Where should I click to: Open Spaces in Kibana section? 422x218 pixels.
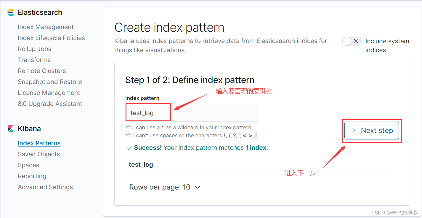pyautogui.click(x=28, y=165)
